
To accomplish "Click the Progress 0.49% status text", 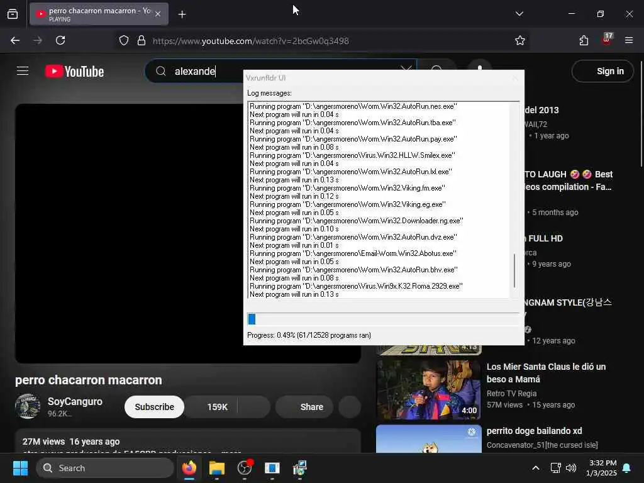I will (x=309, y=335).
